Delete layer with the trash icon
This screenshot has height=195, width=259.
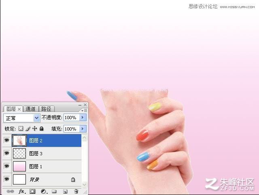click(76, 191)
